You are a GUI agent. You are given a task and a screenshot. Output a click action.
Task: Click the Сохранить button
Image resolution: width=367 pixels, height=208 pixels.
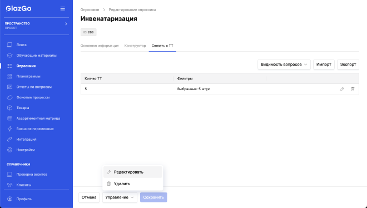coord(153,197)
